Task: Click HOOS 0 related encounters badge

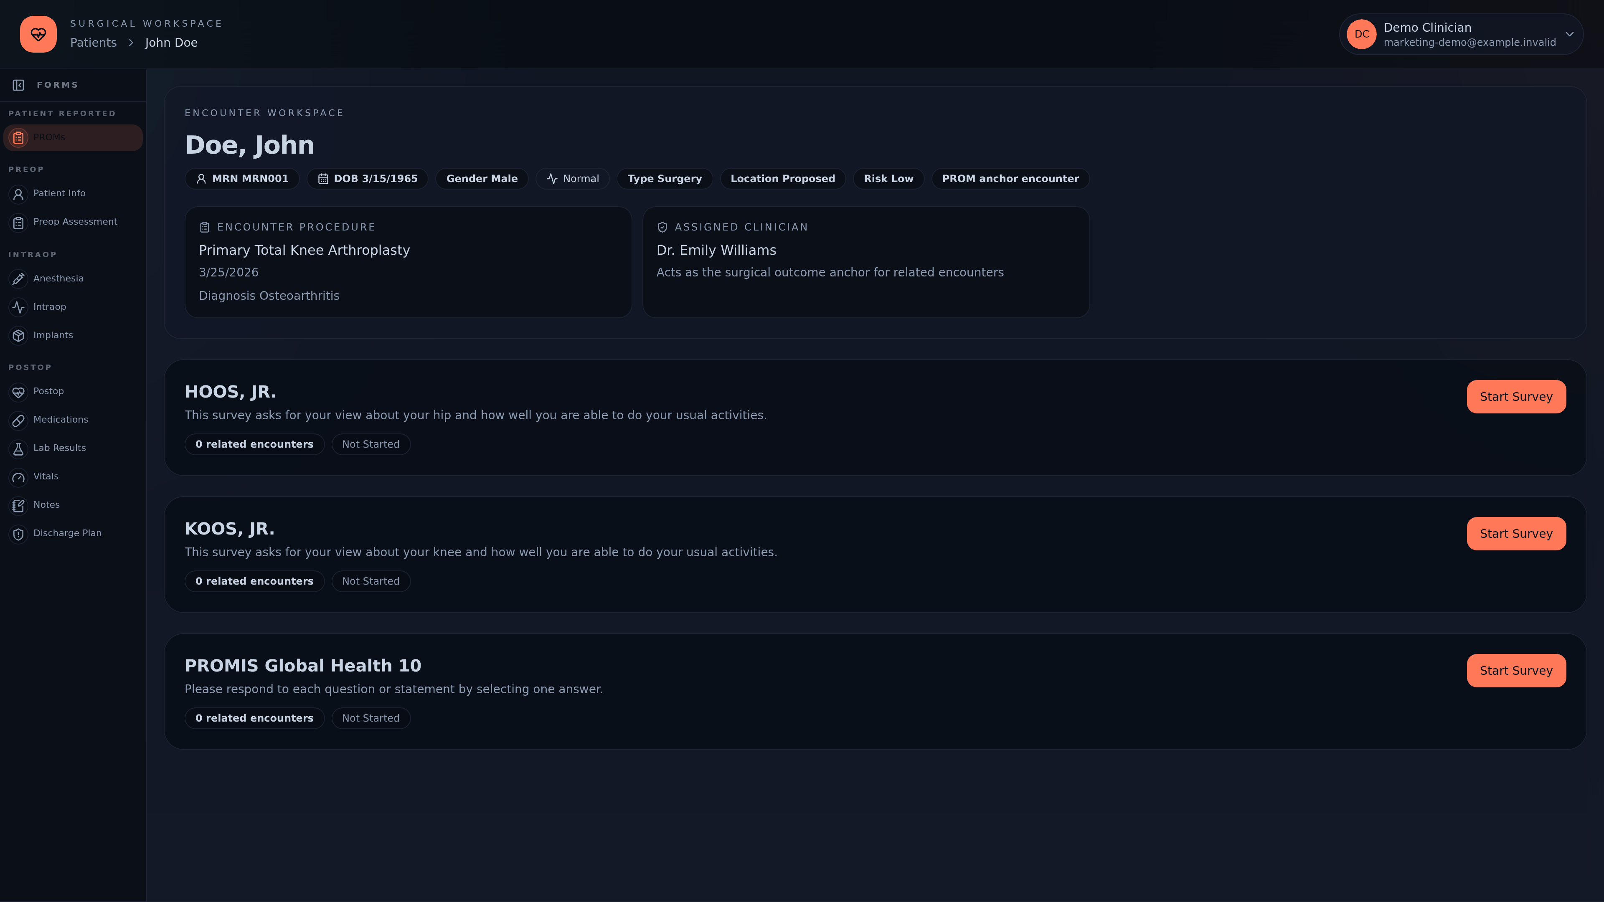Action: point(254,444)
